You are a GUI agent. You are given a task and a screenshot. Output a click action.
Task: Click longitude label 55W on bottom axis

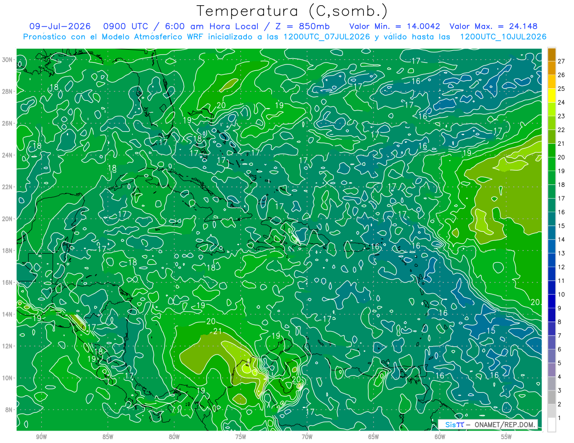point(507,436)
